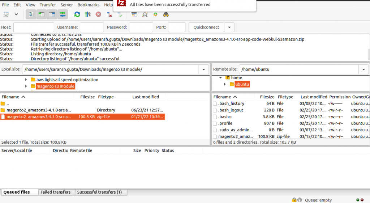Click the message log scrollbar
The image size is (370, 203).
[x=369, y=54]
